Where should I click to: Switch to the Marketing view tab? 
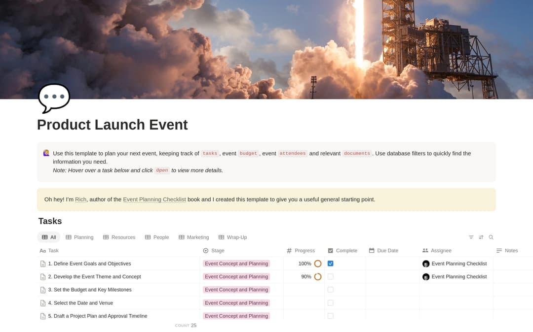click(x=194, y=237)
